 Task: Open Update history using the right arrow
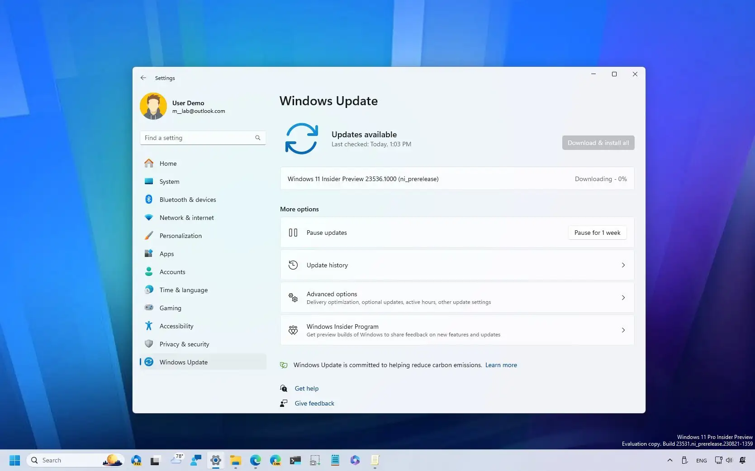(623, 265)
